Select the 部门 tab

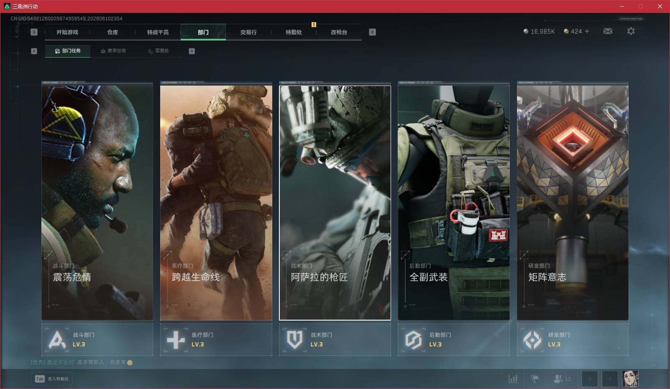point(203,32)
